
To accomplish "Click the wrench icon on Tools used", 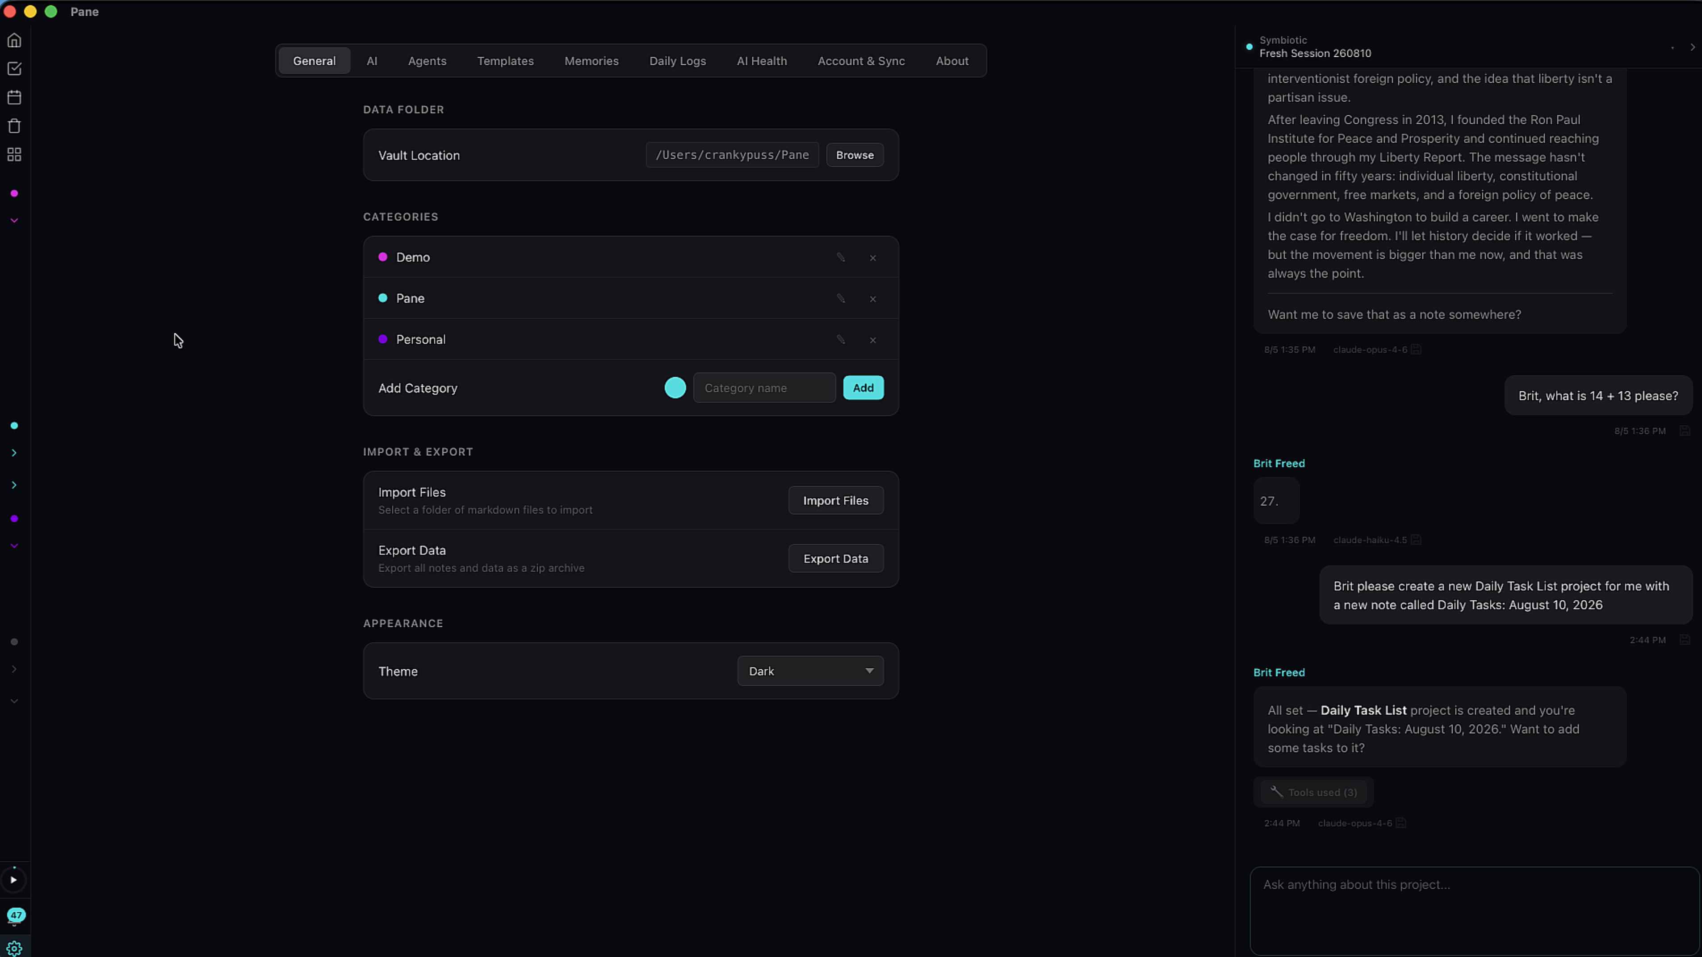I will (1277, 792).
